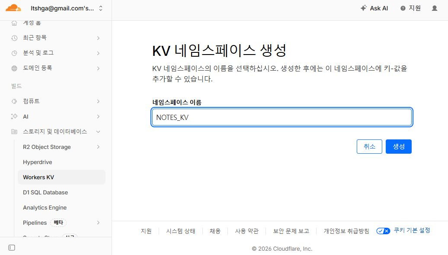The height and width of the screenshot is (255, 448).
Task: Open the 사용 약관 footer link
Action: tap(247, 231)
